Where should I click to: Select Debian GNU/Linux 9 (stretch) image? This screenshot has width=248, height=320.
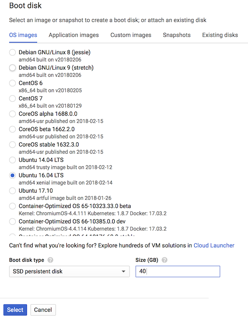click(12, 68)
